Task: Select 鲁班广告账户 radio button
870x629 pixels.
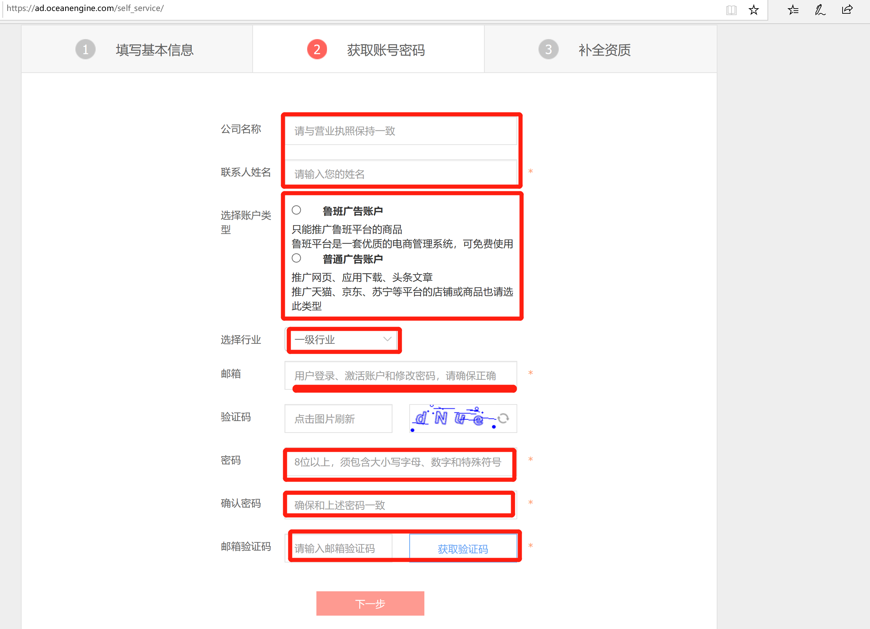Action: (296, 210)
